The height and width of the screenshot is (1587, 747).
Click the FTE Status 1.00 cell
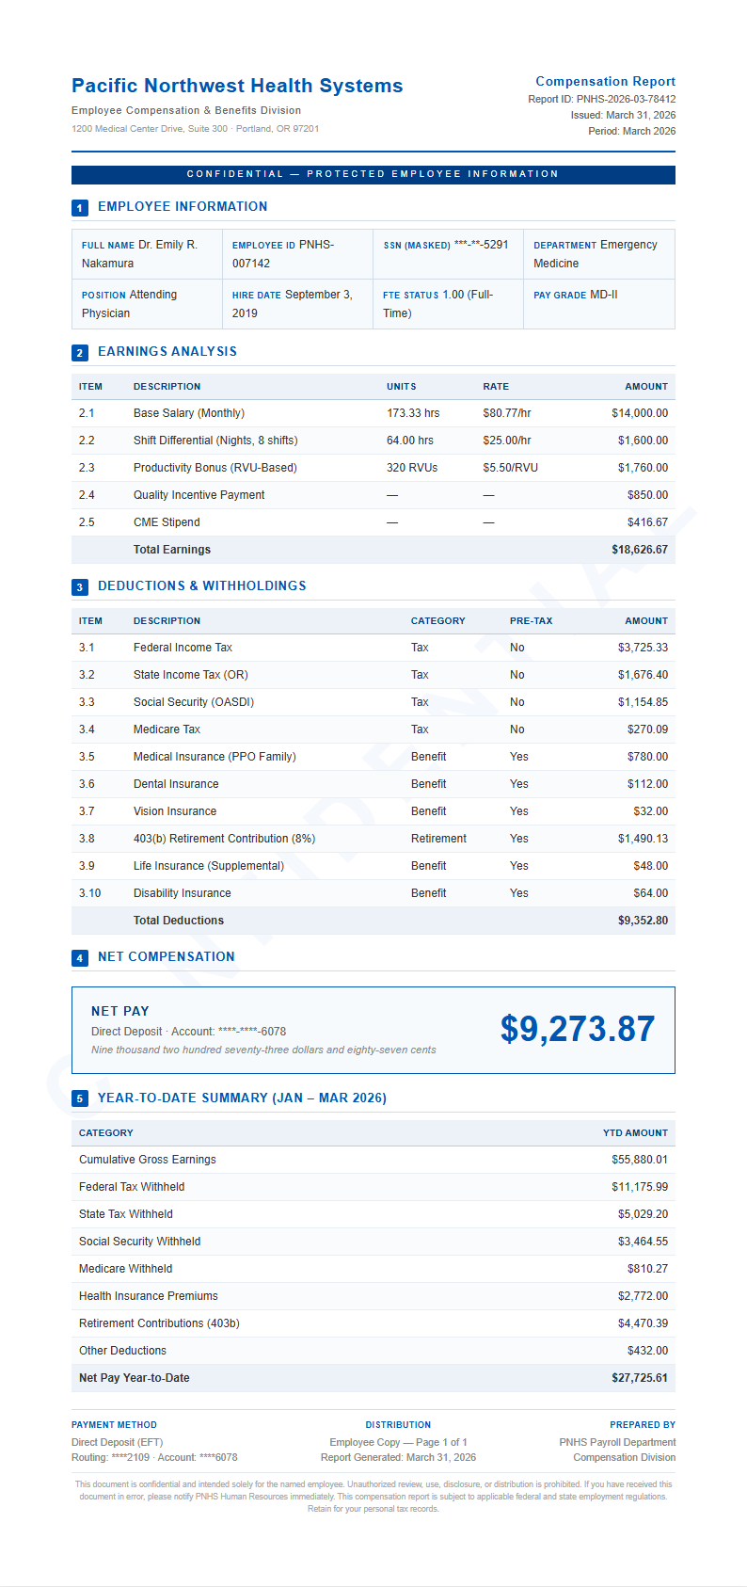click(448, 304)
